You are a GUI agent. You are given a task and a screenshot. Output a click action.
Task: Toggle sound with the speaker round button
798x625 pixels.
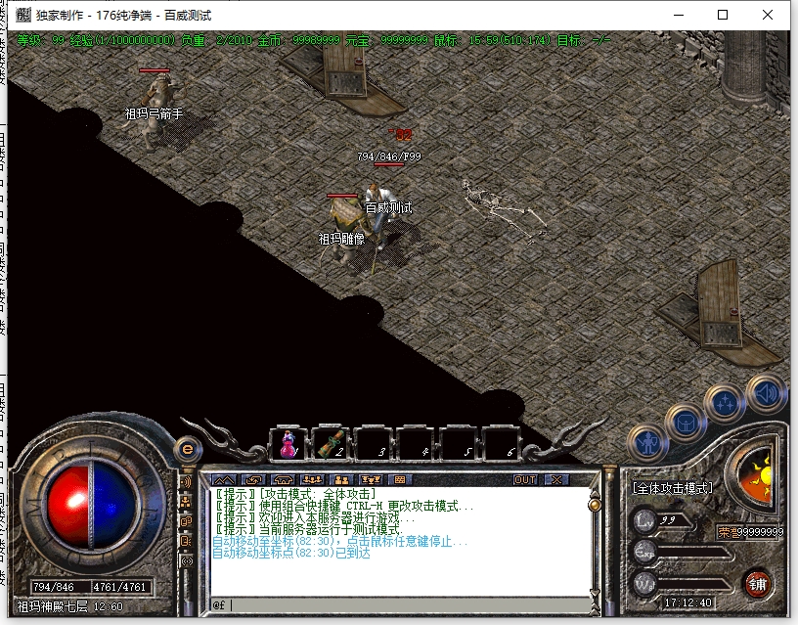click(x=767, y=393)
